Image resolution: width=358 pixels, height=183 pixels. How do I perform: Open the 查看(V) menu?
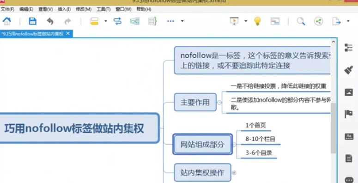(45, 9)
